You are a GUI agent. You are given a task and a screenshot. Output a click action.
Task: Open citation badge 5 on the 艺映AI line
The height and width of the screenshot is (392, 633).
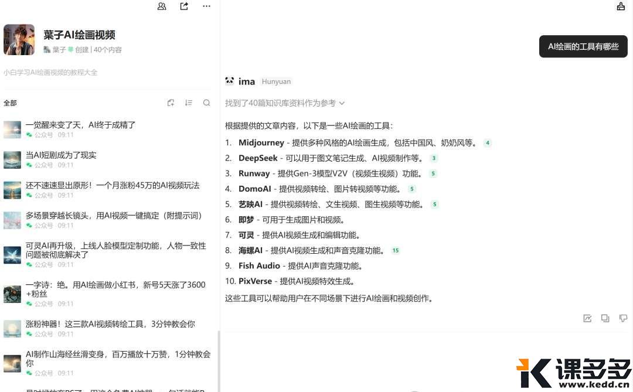coord(435,204)
